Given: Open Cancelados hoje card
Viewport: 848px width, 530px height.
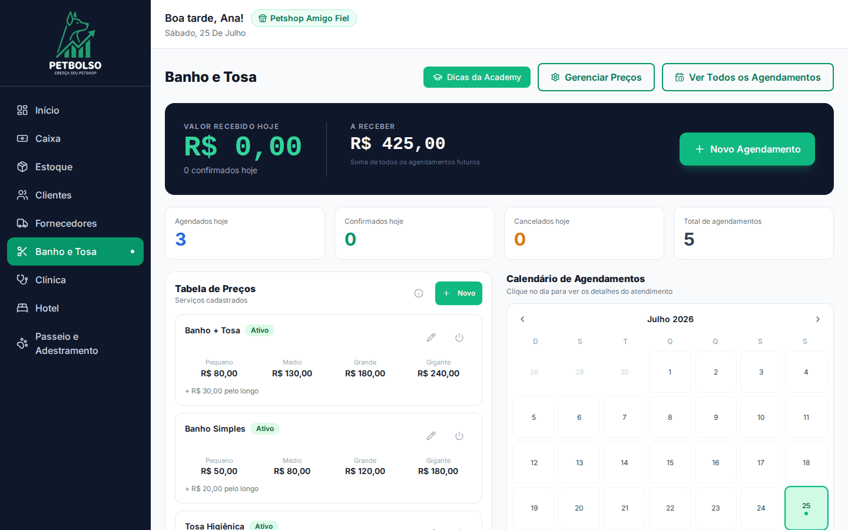Looking at the screenshot, I should (584, 233).
